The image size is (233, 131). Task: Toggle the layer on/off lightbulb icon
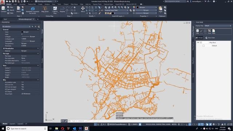click(x=106, y=13)
